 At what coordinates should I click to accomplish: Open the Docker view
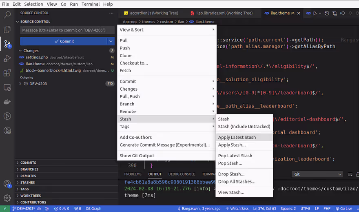pyautogui.click(x=7, y=102)
